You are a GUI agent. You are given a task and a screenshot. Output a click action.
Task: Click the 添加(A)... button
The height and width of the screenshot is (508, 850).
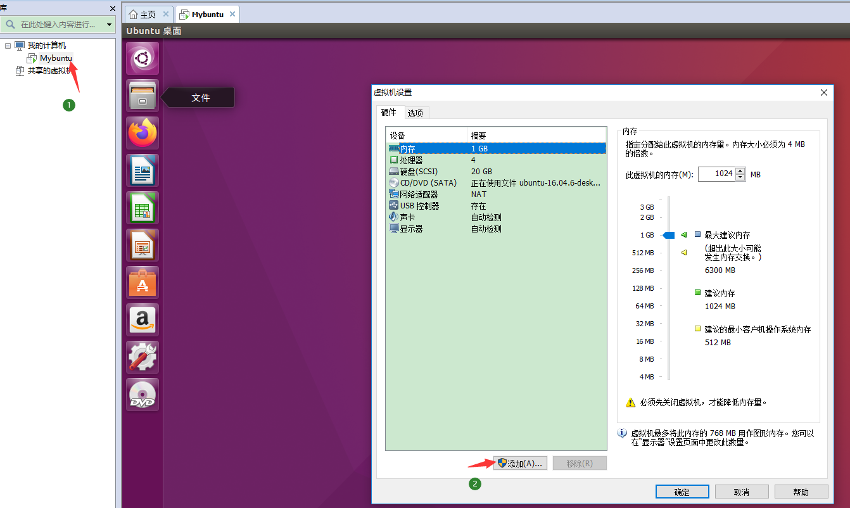click(x=519, y=463)
